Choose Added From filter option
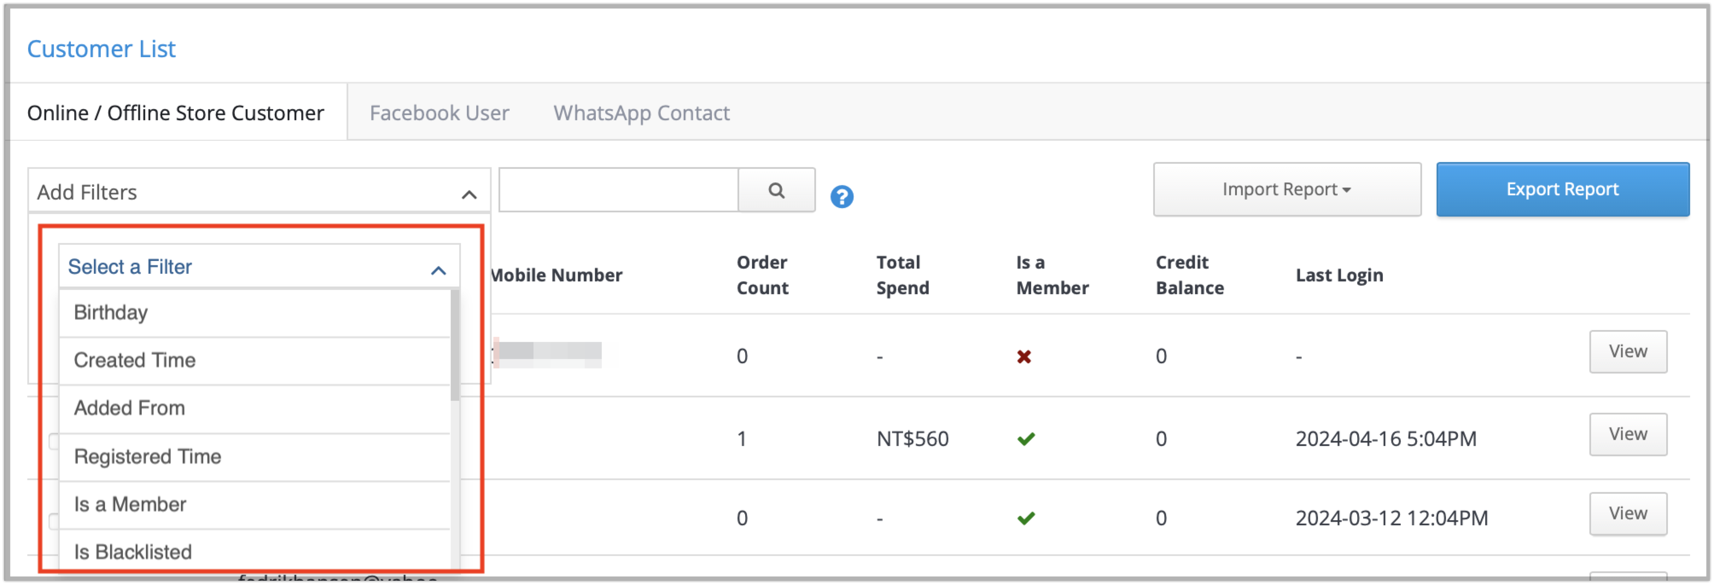The height and width of the screenshot is (585, 1714). coord(255,408)
